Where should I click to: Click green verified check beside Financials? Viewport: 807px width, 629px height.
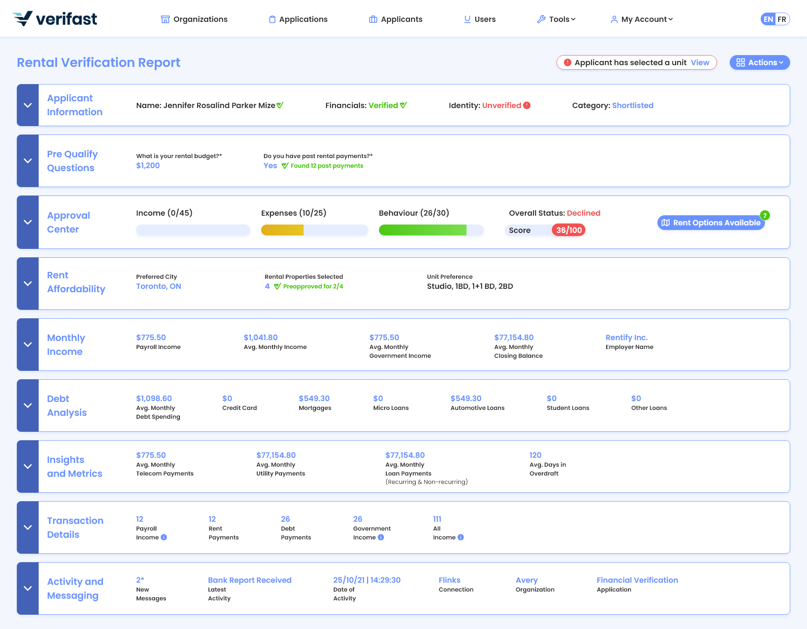tap(403, 106)
